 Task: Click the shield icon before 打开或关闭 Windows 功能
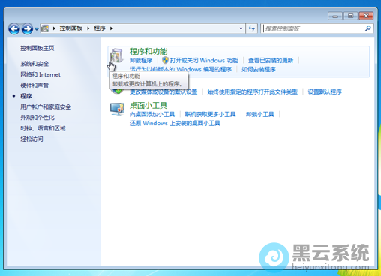point(165,60)
